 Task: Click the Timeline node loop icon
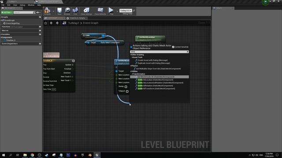pos(73,61)
